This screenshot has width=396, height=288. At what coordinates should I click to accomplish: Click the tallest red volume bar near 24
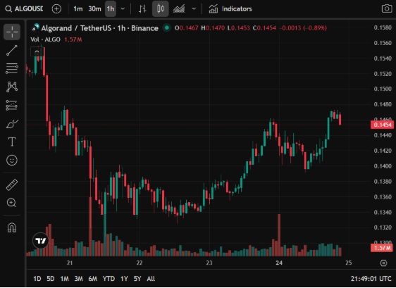(279, 235)
